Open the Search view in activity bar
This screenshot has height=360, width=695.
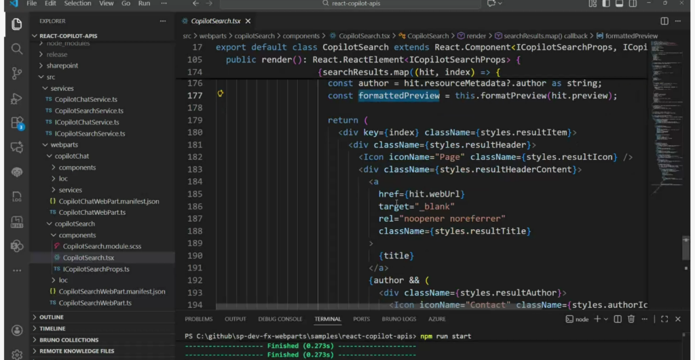[17, 49]
